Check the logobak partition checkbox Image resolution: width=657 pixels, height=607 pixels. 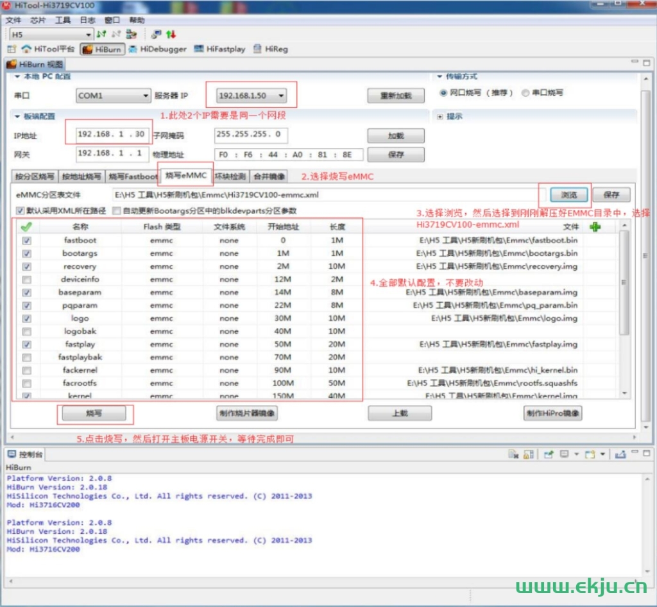27,331
